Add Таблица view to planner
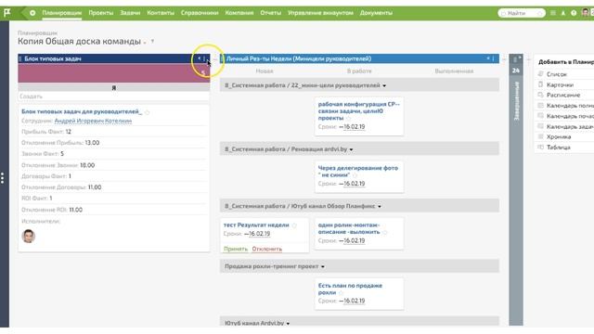This screenshot has height=334, width=594. pos(558,148)
